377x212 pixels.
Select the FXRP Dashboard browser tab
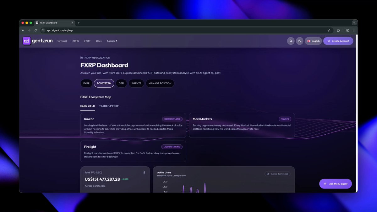(54, 23)
